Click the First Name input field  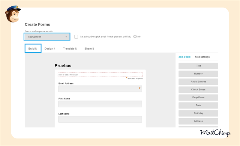tap(100, 104)
